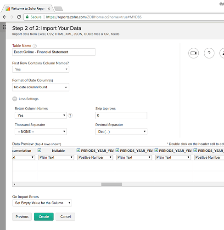
Task: Reload the page with the refresh icon
Action: (19, 17)
